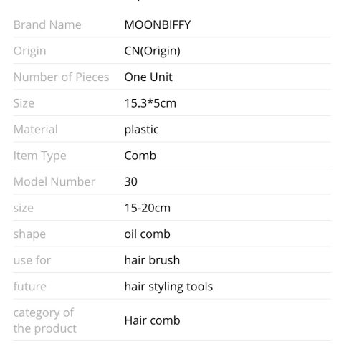Image resolution: width=344 pixels, height=344 pixels.
Task: Click the Comb item type value
Action: pyautogui.click(x=140, y=156)
